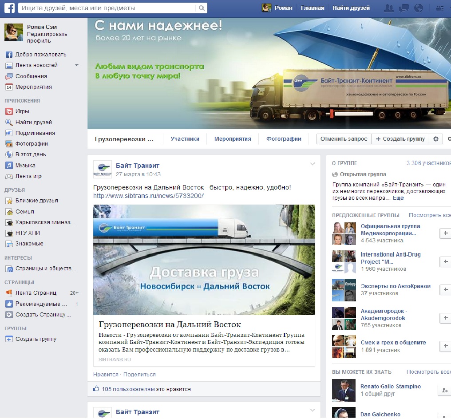Screen dimensions: 451x419
Task: Go to Главная in top bar
Action: pyautogui.click(x=313, y=8)
